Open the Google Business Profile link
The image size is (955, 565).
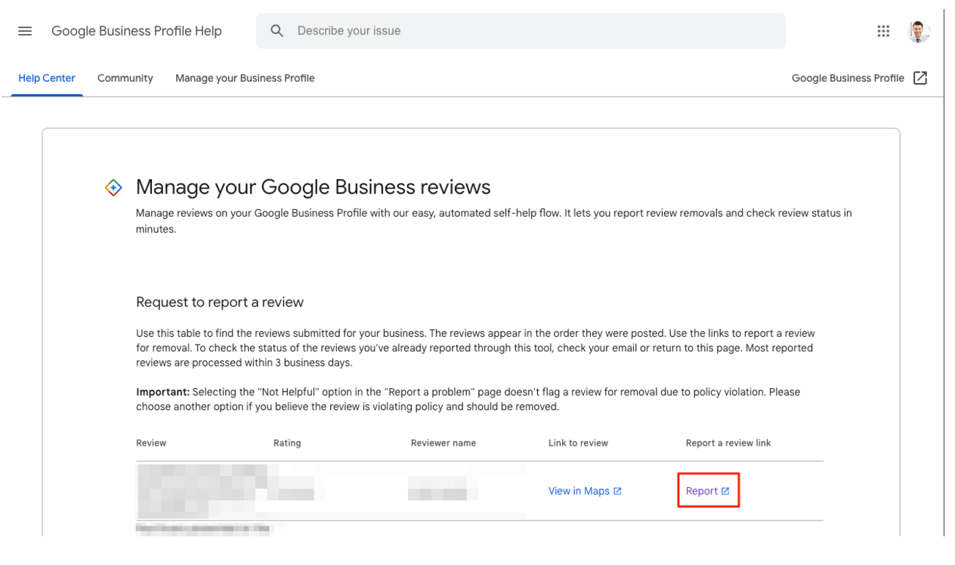(x=848, y=78)
